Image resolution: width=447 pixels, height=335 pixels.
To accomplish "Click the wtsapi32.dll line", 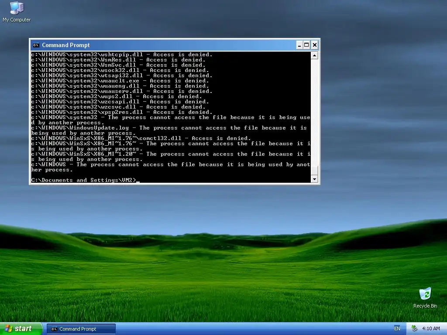I will click(122, 75).
